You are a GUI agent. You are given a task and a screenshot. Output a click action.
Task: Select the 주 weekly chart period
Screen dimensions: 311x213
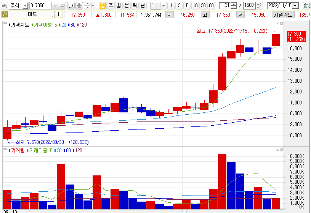tap(111, 6)
